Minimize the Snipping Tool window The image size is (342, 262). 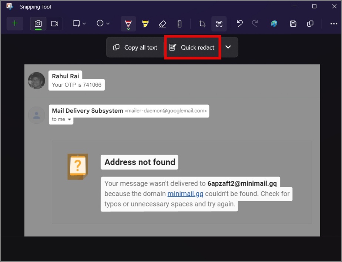pyautogui.click(x=295, y=6)
